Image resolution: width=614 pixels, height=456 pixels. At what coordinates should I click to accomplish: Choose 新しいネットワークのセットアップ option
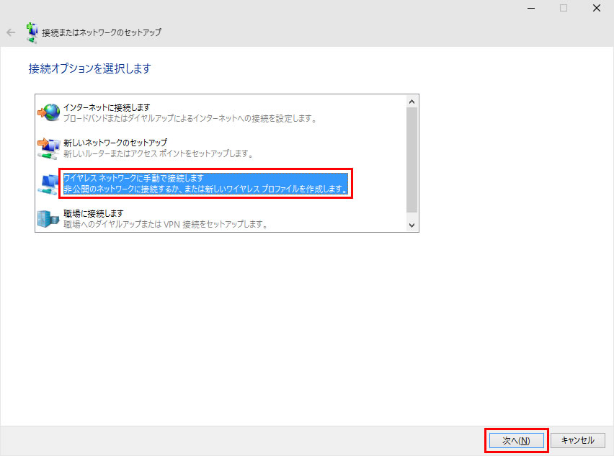115,143
